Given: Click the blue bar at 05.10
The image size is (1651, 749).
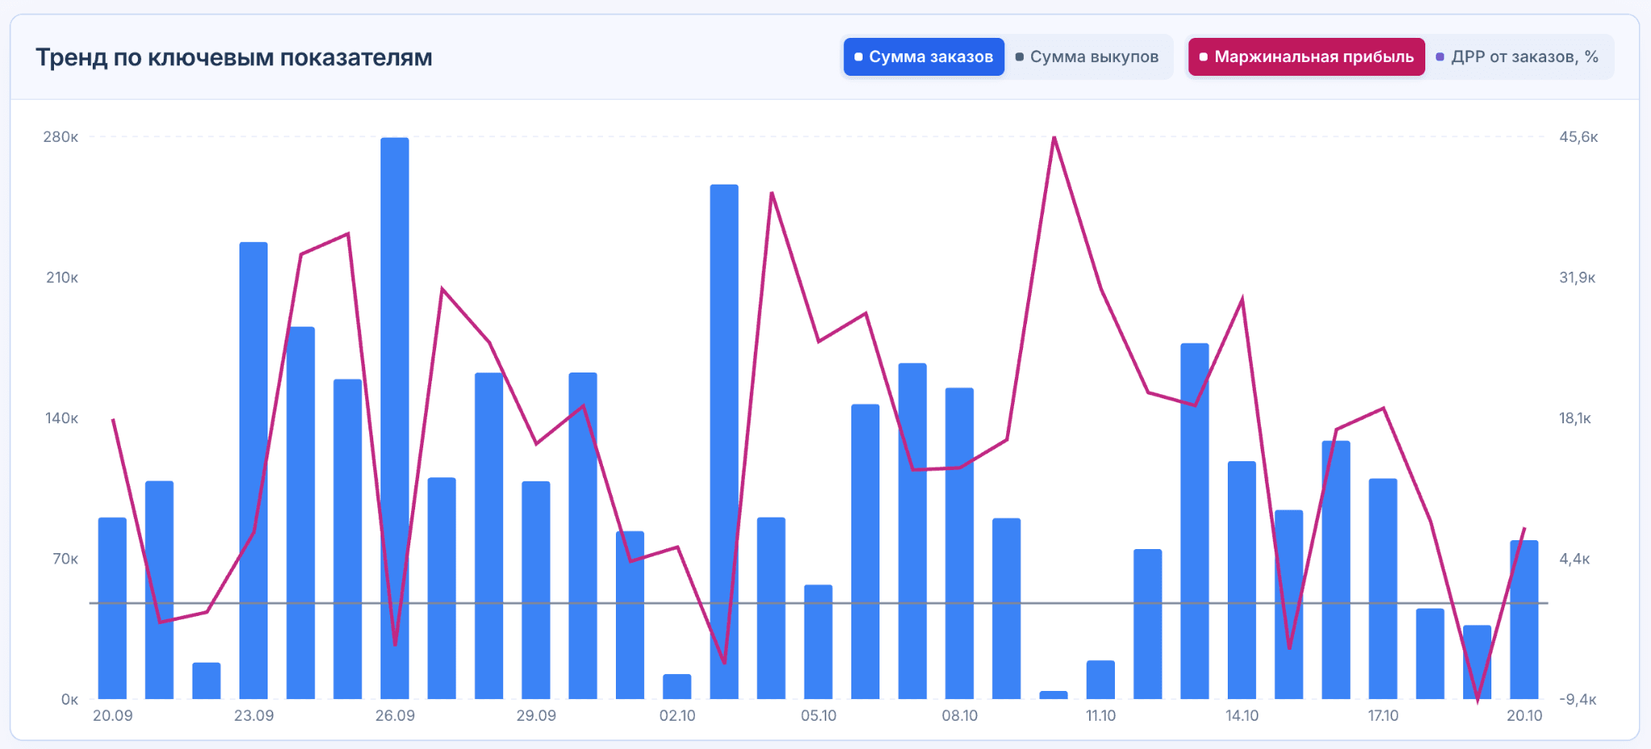Looking at the screenshot, I should point(818,642).
